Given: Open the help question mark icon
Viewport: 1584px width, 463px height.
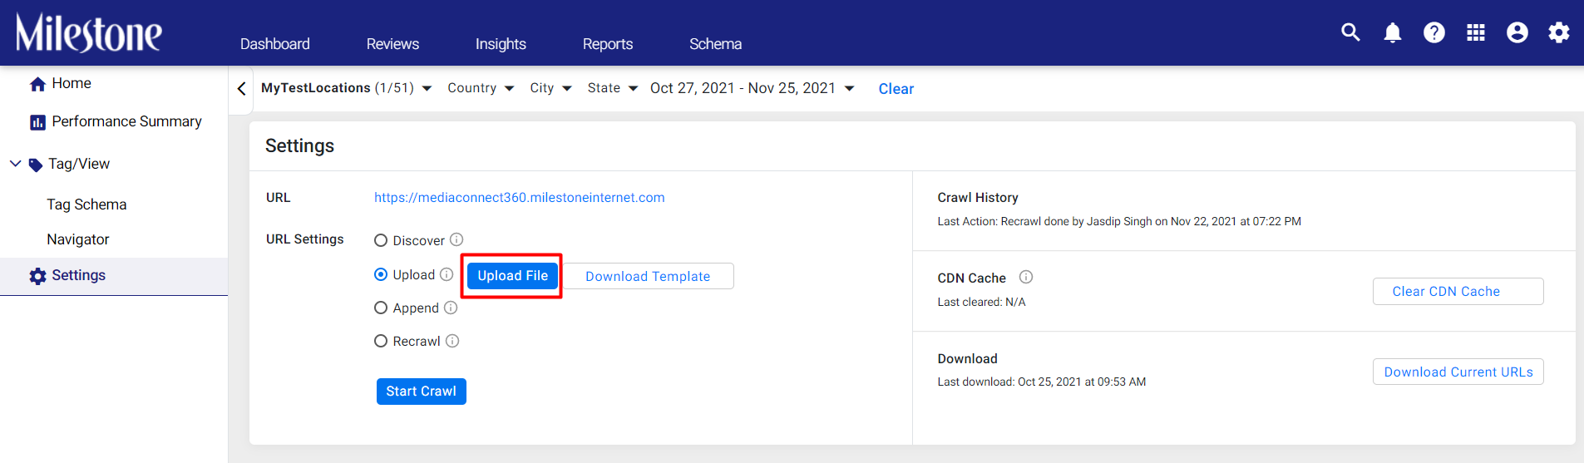Looking at the screenshot, I should click(1433, 32).
